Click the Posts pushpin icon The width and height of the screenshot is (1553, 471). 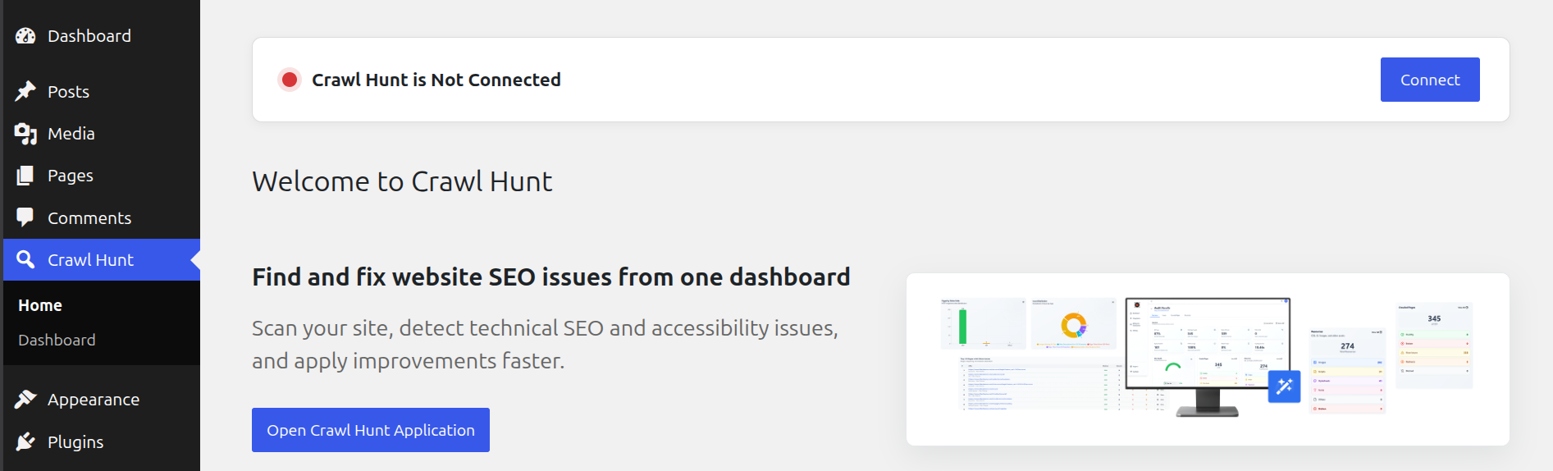click(x=25, y=91)
